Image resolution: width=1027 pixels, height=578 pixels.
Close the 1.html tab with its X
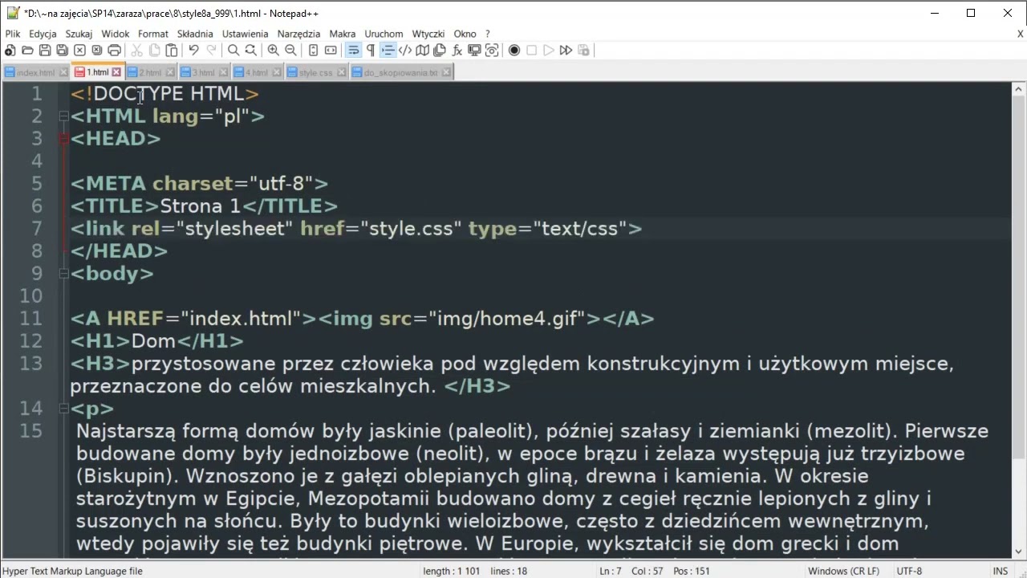116,72
